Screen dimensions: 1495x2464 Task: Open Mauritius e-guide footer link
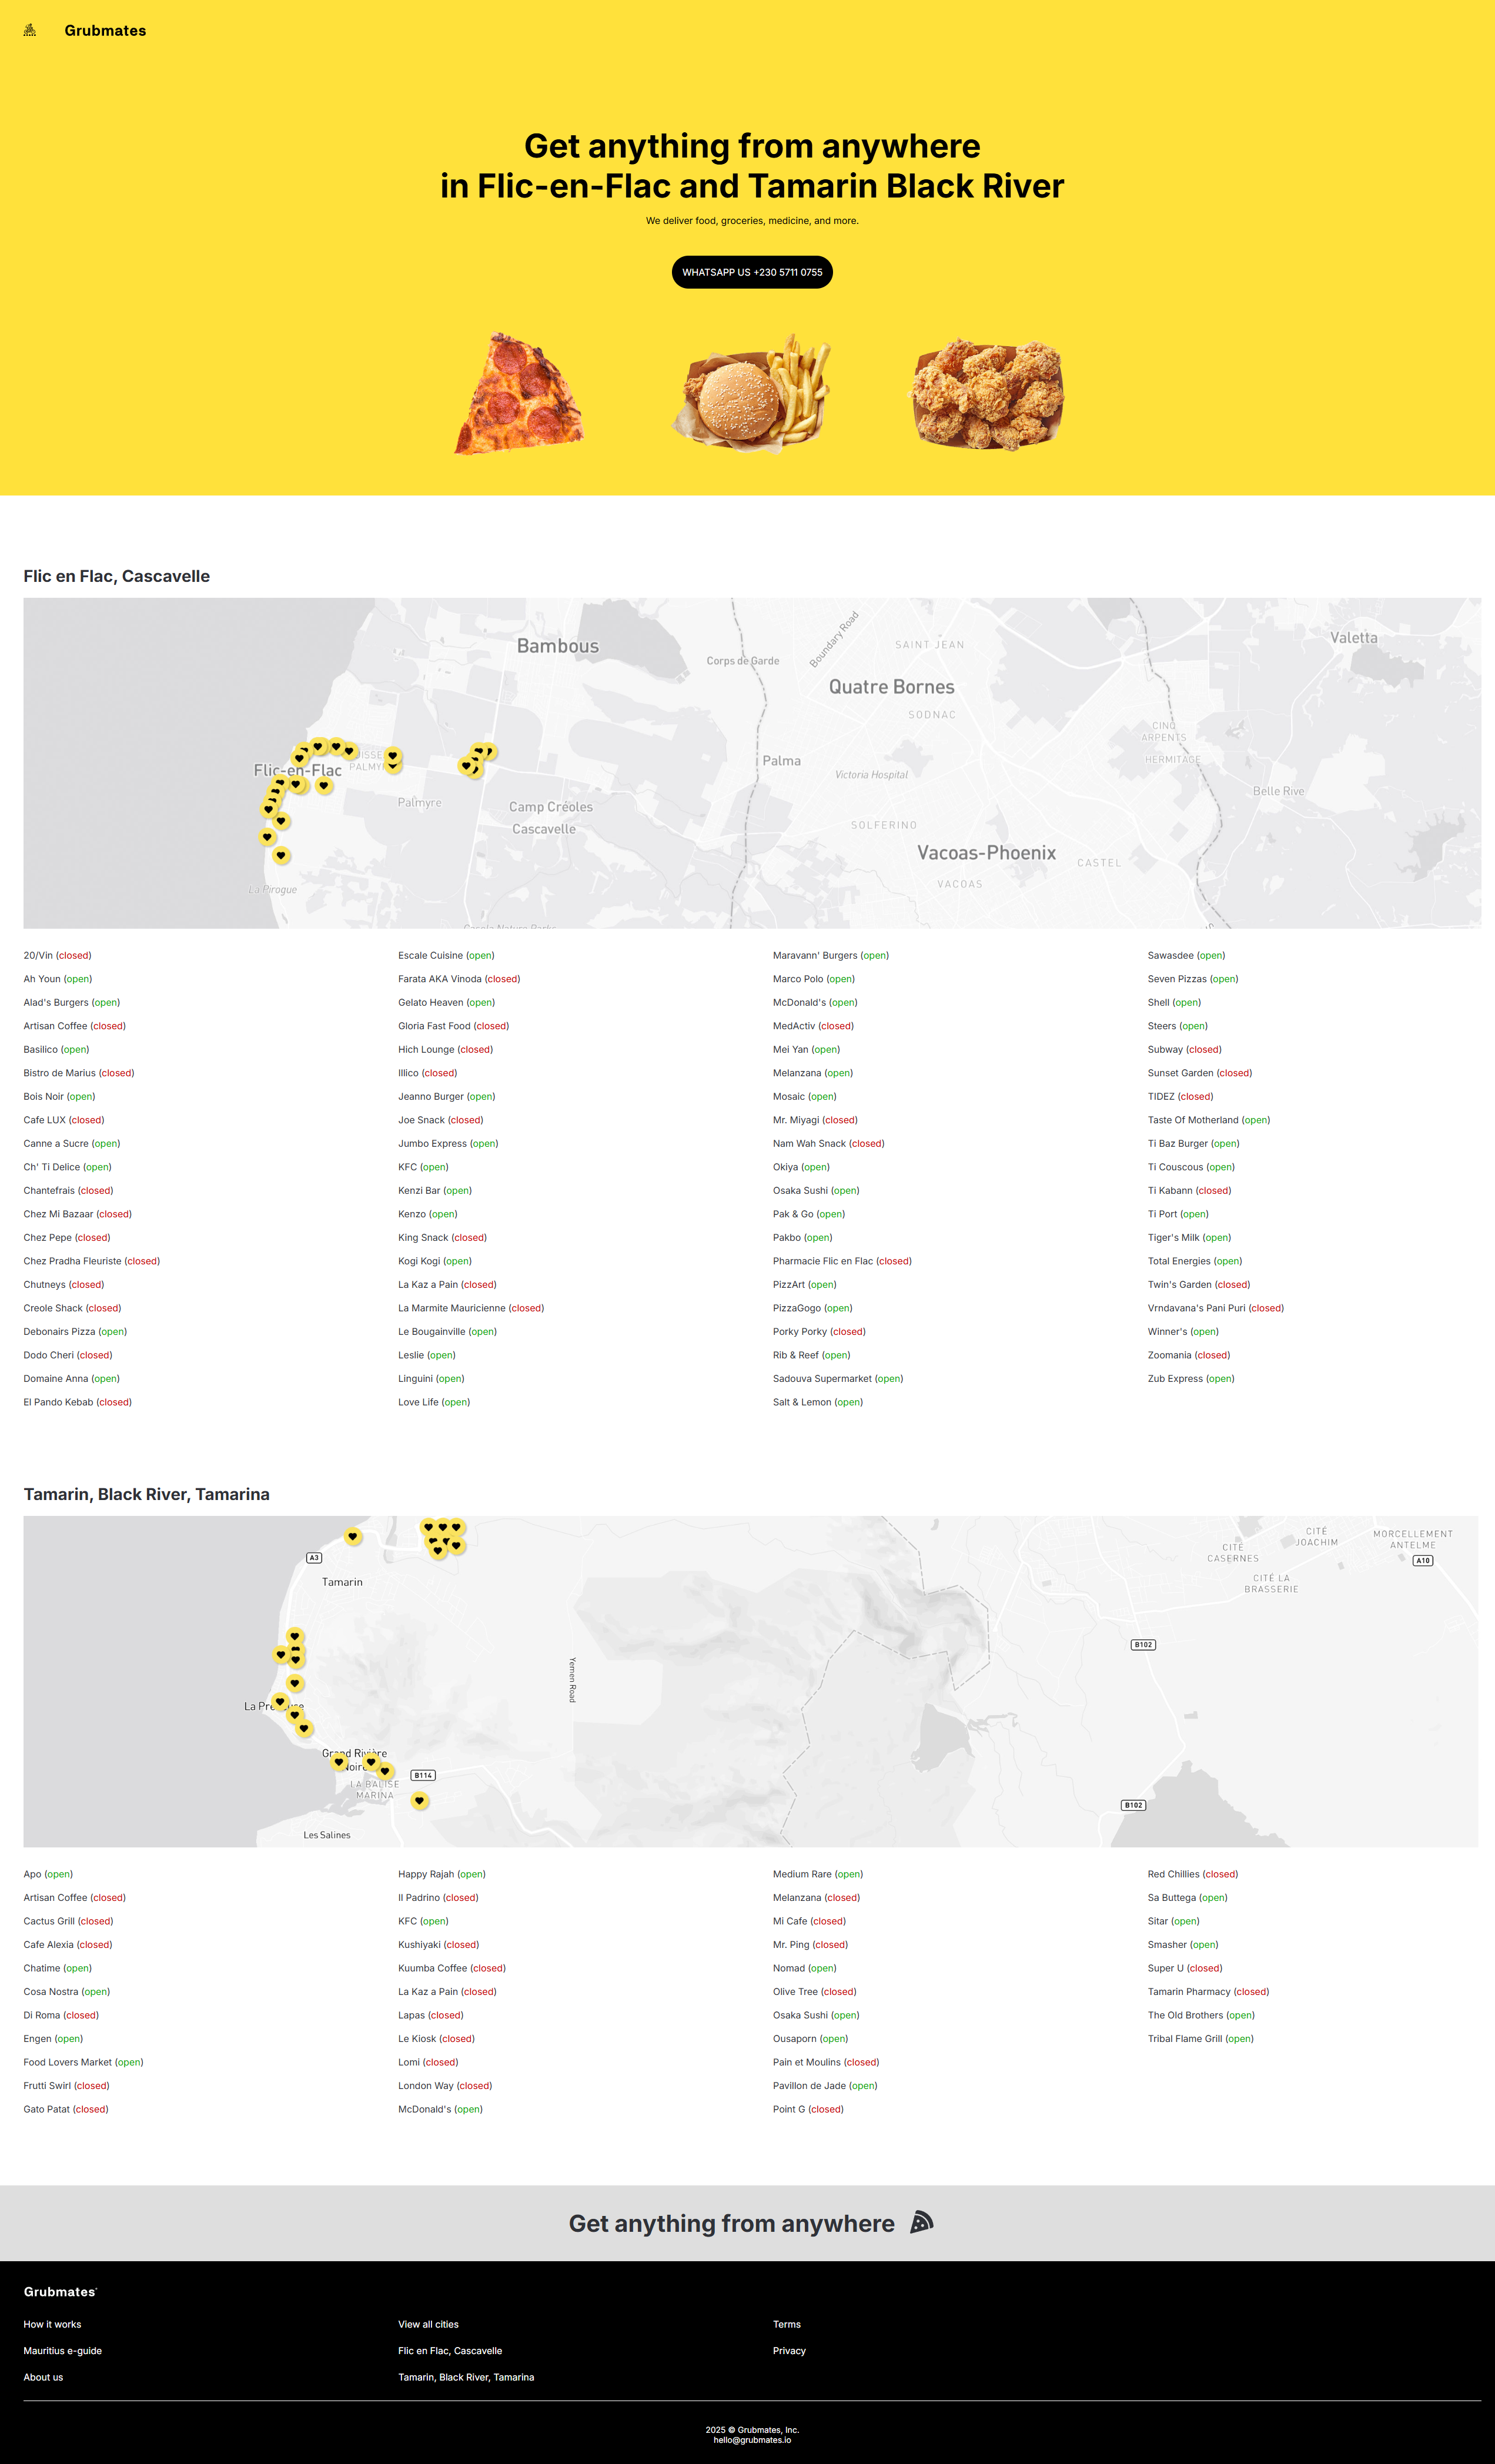pos(63,2351)
